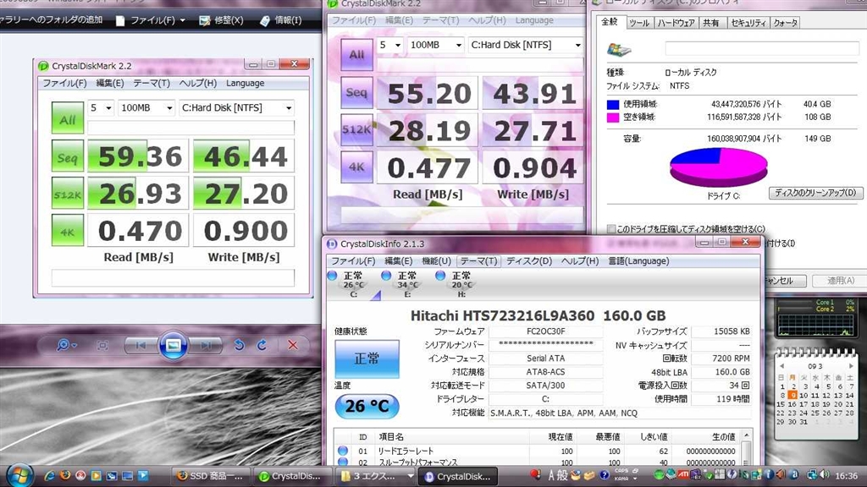Image resolution: width=867 pixels, height=487 pixels.
Task: Select the セキュリティ tab in disk properties
Action: tap(748, 23)
